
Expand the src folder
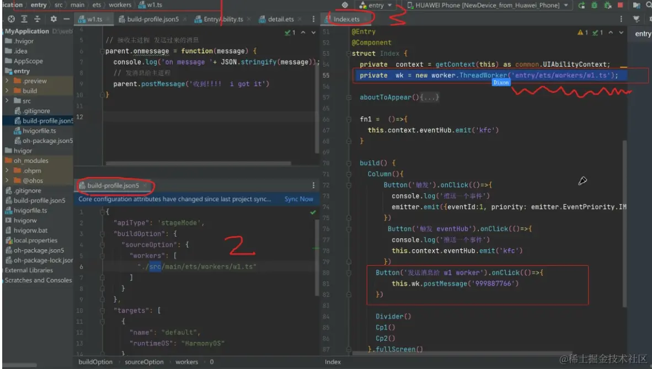coord(7,101)
